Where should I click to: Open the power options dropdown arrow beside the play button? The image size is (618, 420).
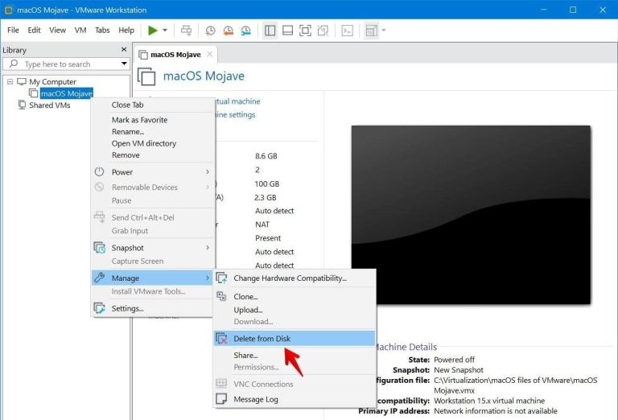[x=165, y=31]
